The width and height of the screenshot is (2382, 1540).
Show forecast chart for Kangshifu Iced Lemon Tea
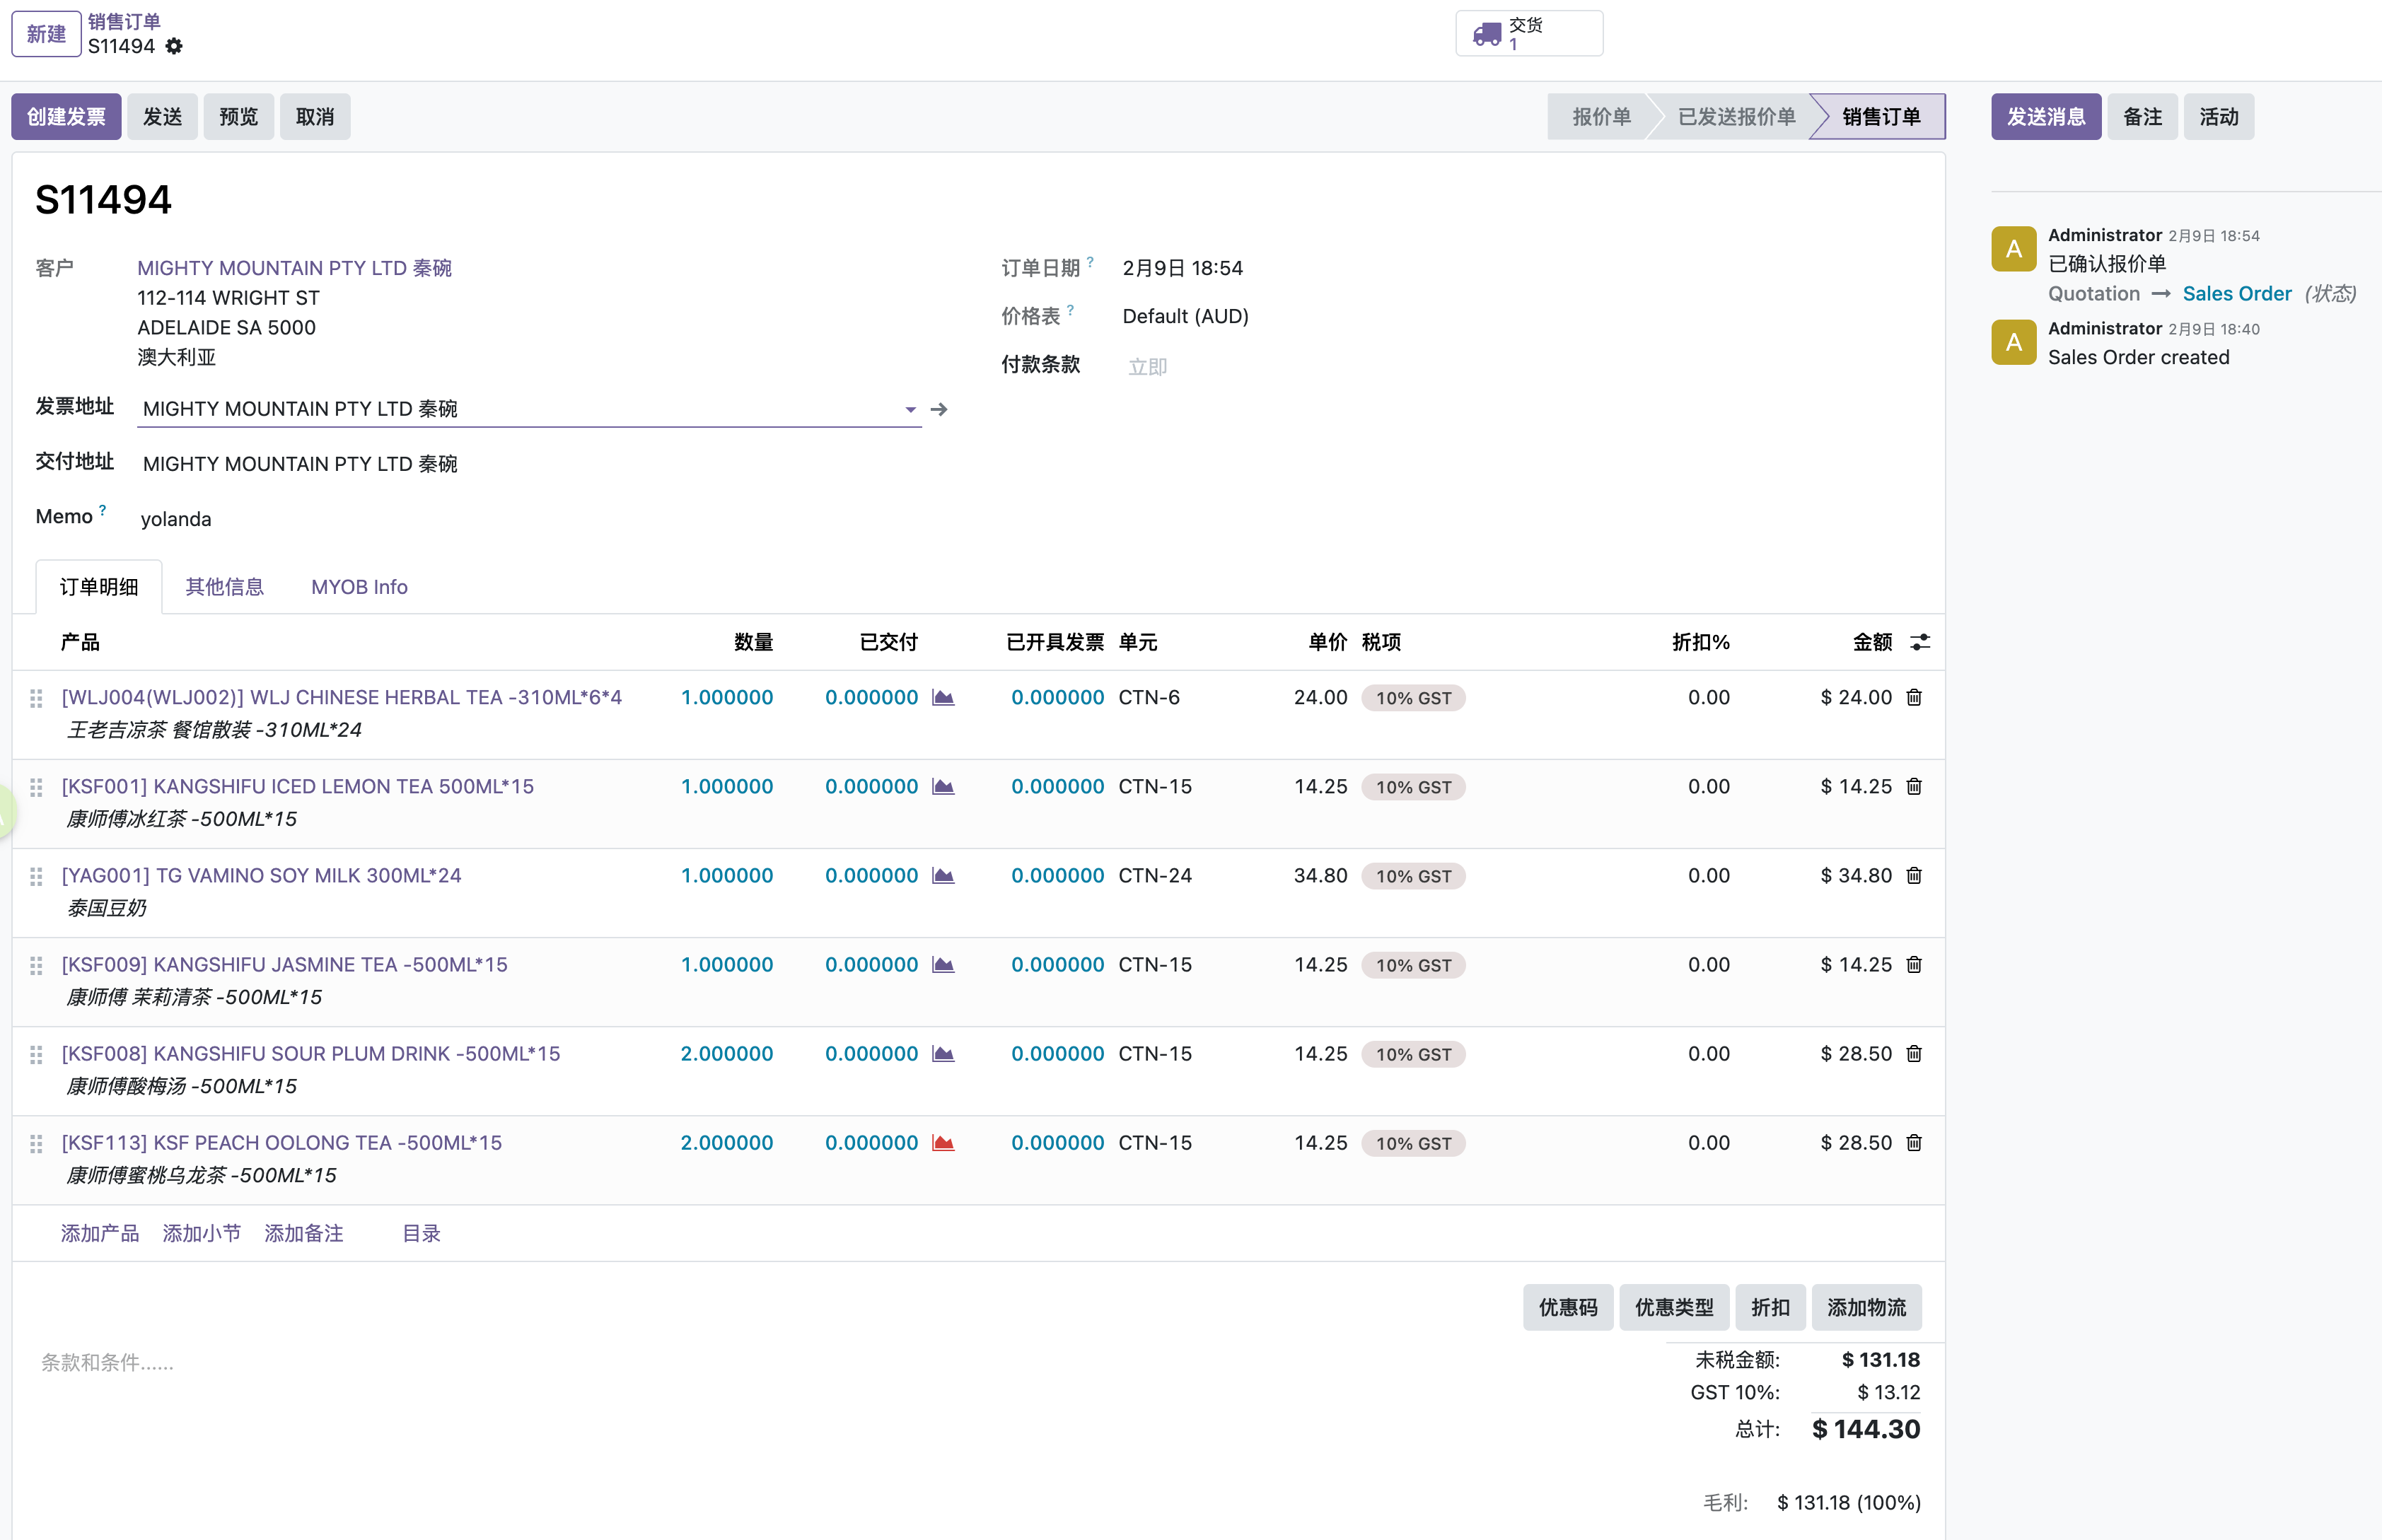pyautogui.click(x=943, y=786)
